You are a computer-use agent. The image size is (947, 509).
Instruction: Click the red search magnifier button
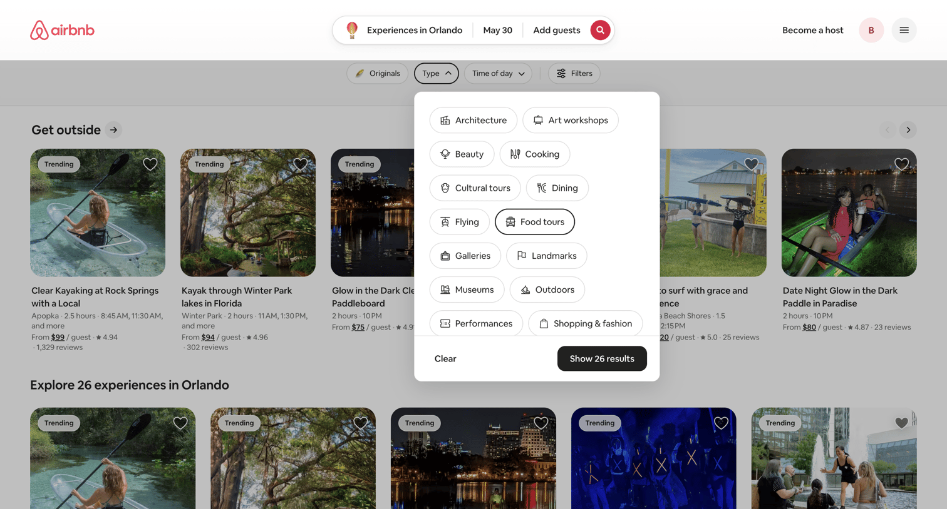click(x=600, y=30)
